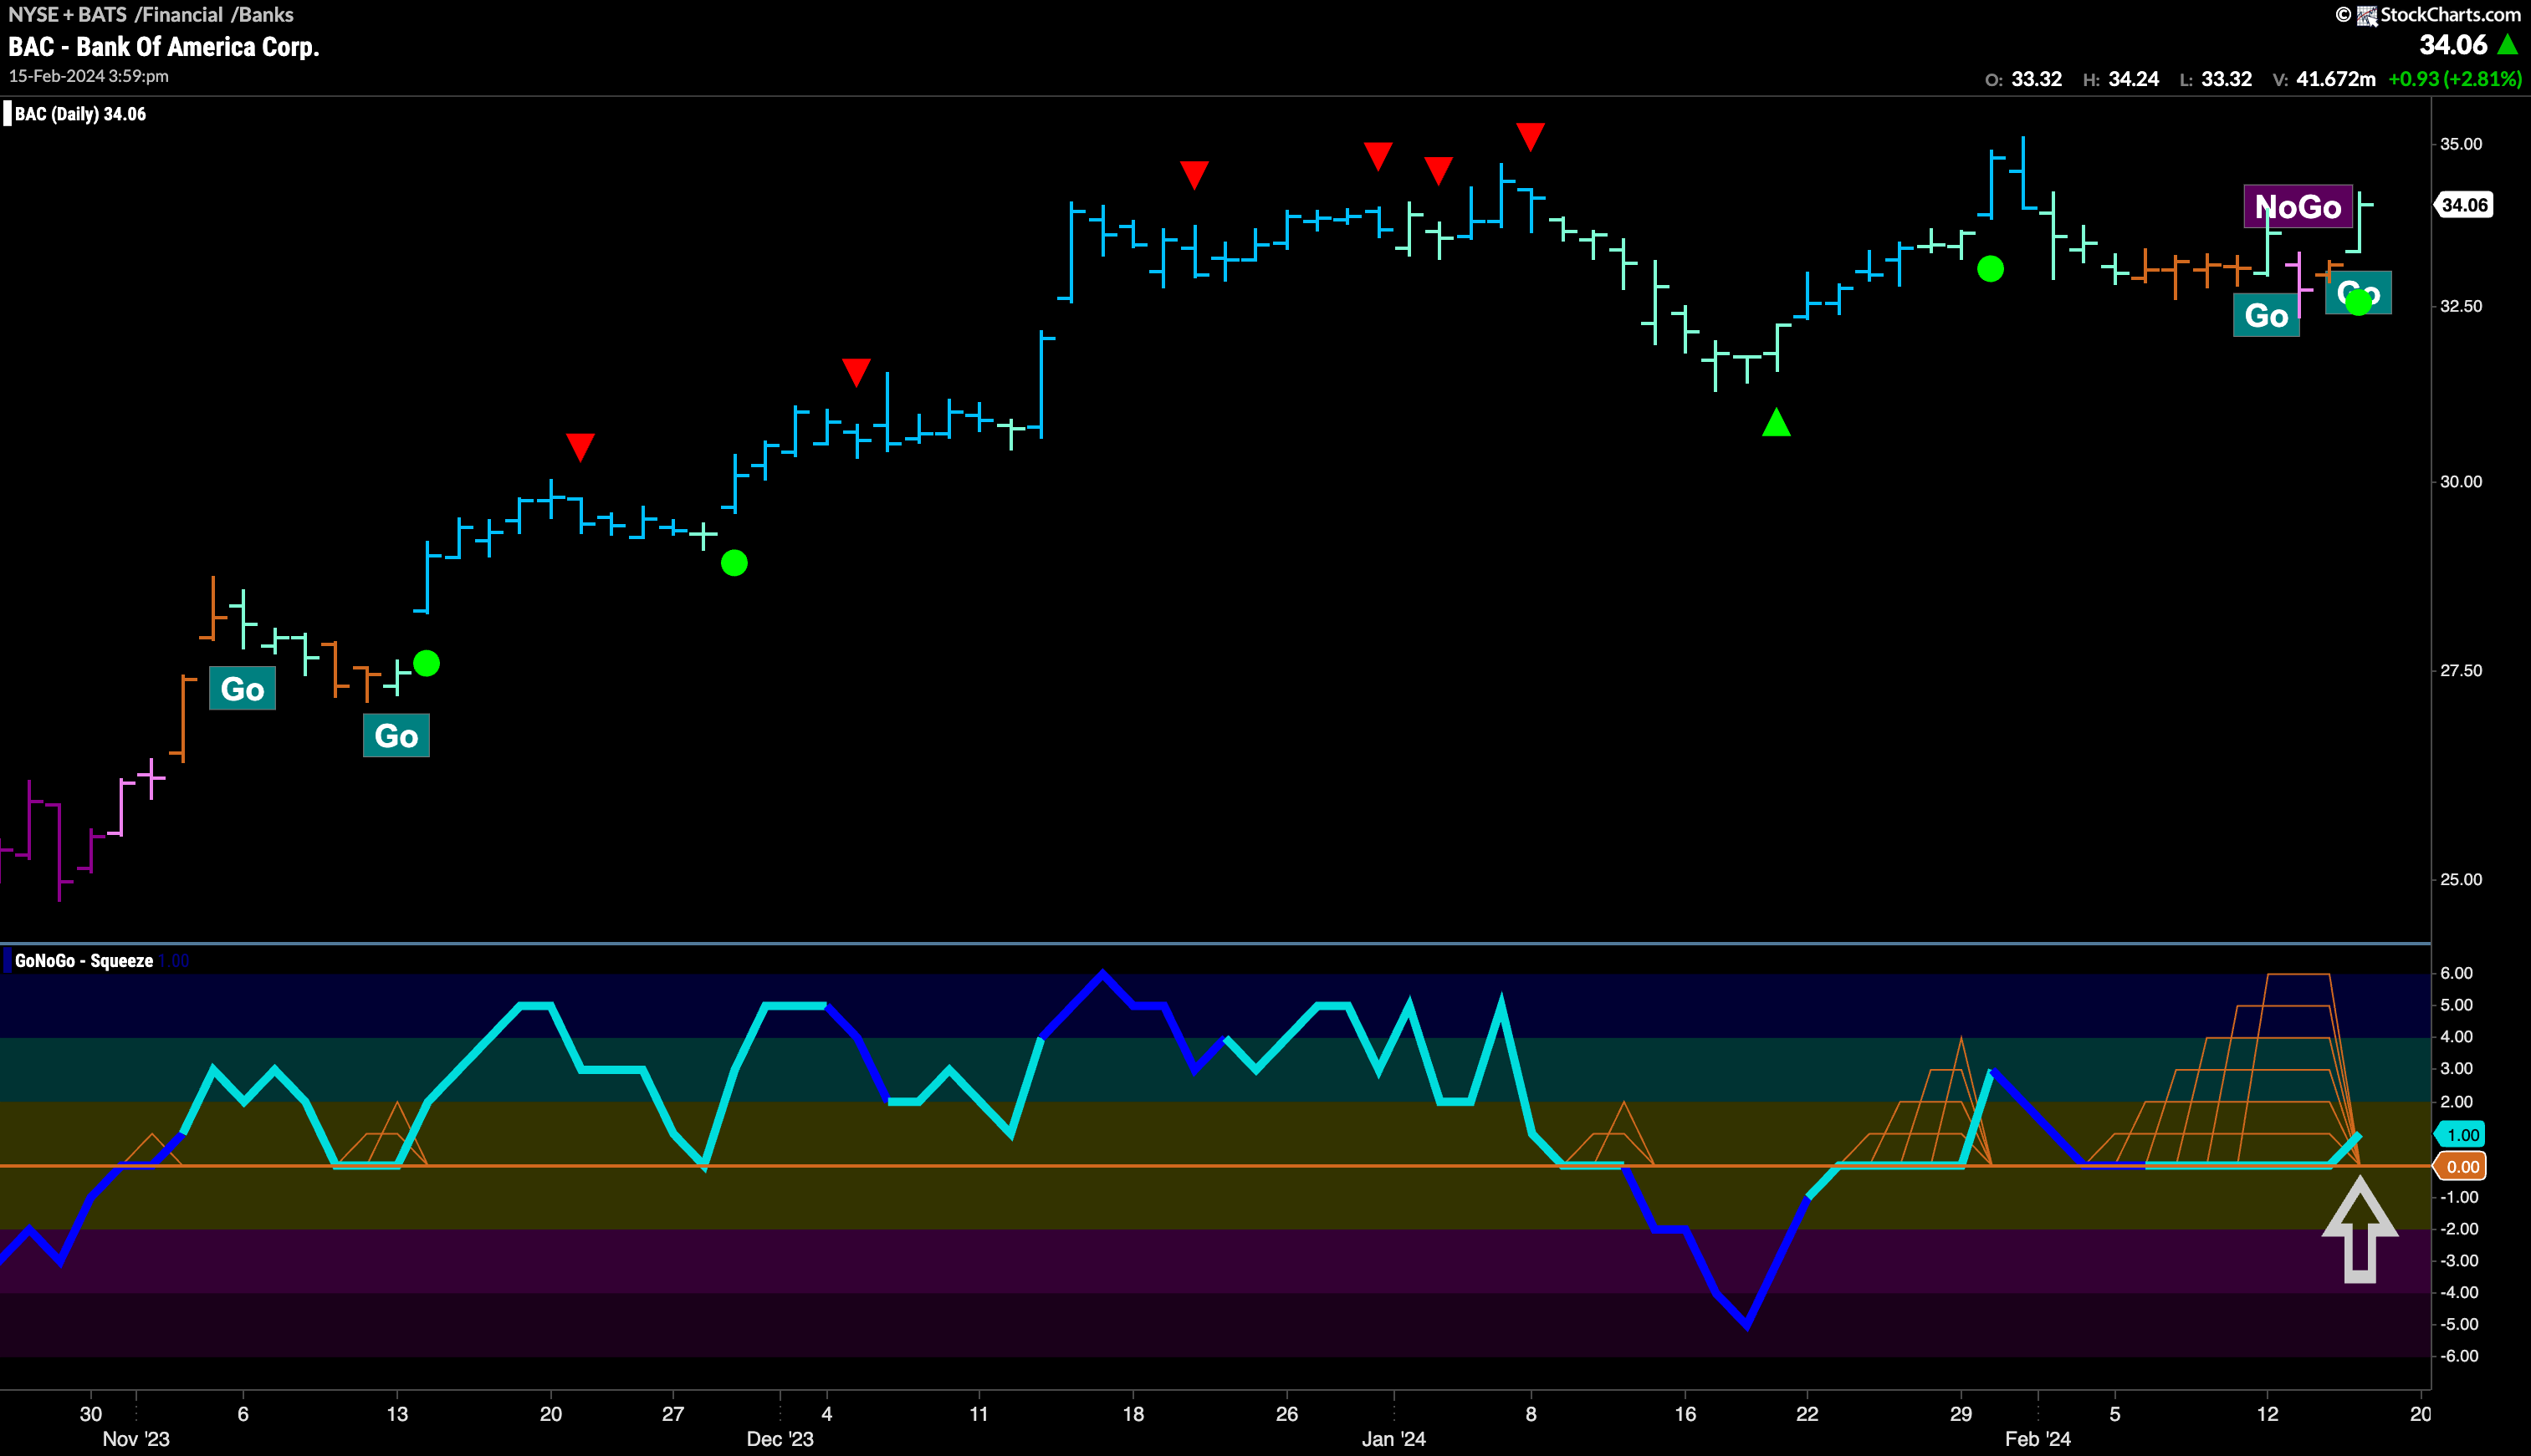Click the 25.00 price axis label
The height and width of the screenshot is (1456, 2531).
[2461, 879]
